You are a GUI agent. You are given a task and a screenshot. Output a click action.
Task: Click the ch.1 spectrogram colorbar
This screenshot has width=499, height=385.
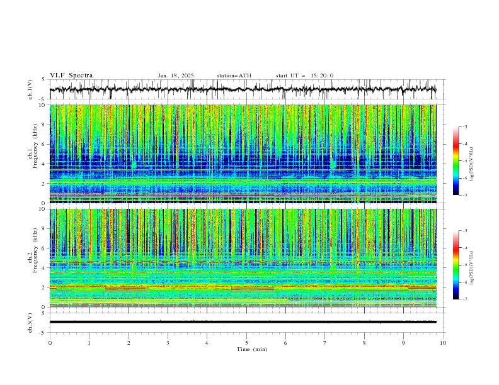456,161
